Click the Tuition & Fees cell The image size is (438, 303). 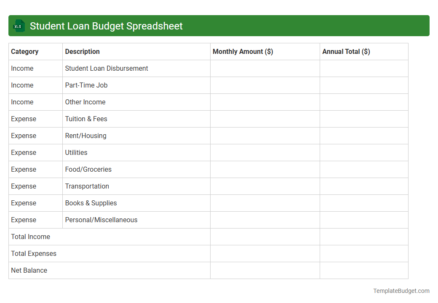click(x=86, y=119)
